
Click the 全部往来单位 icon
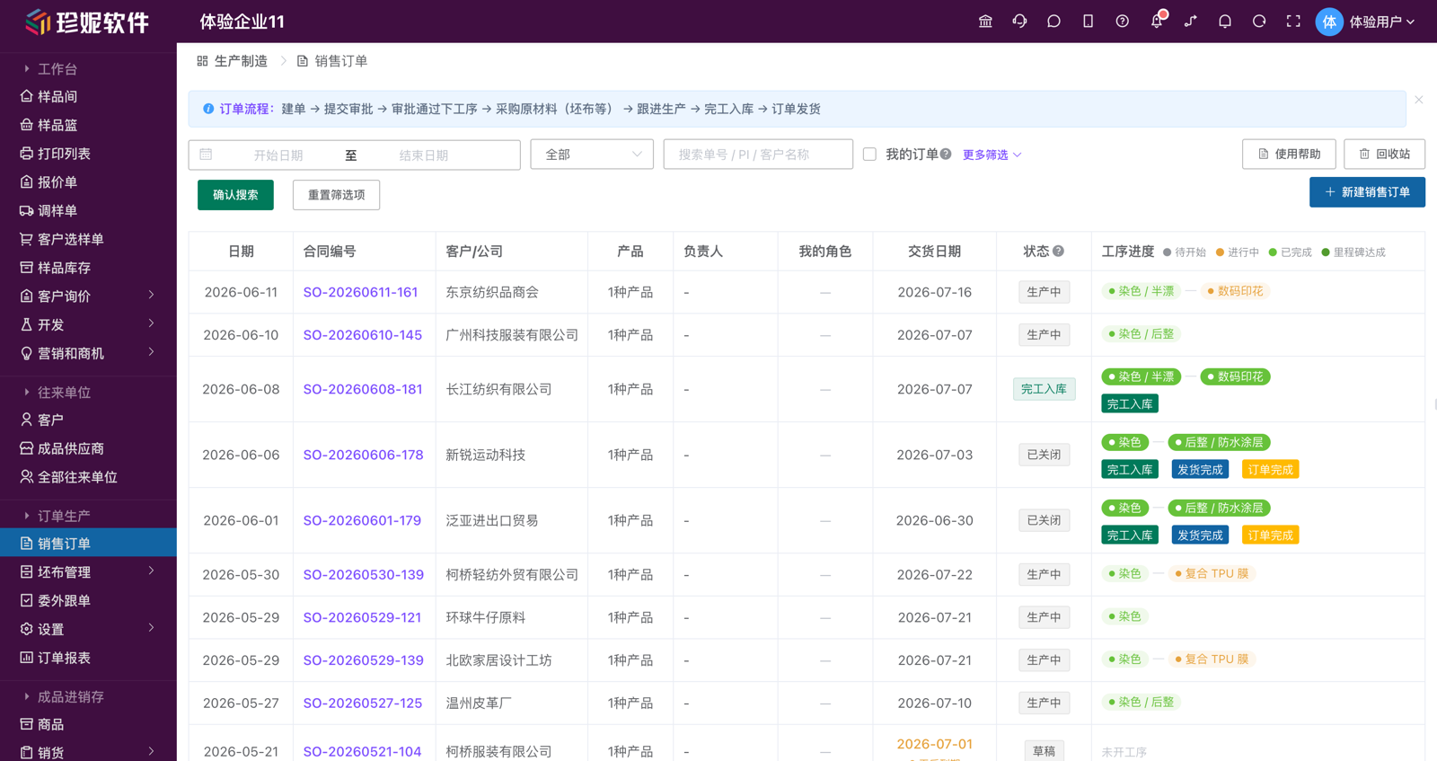pyautogui.click(x=26, y=477)
